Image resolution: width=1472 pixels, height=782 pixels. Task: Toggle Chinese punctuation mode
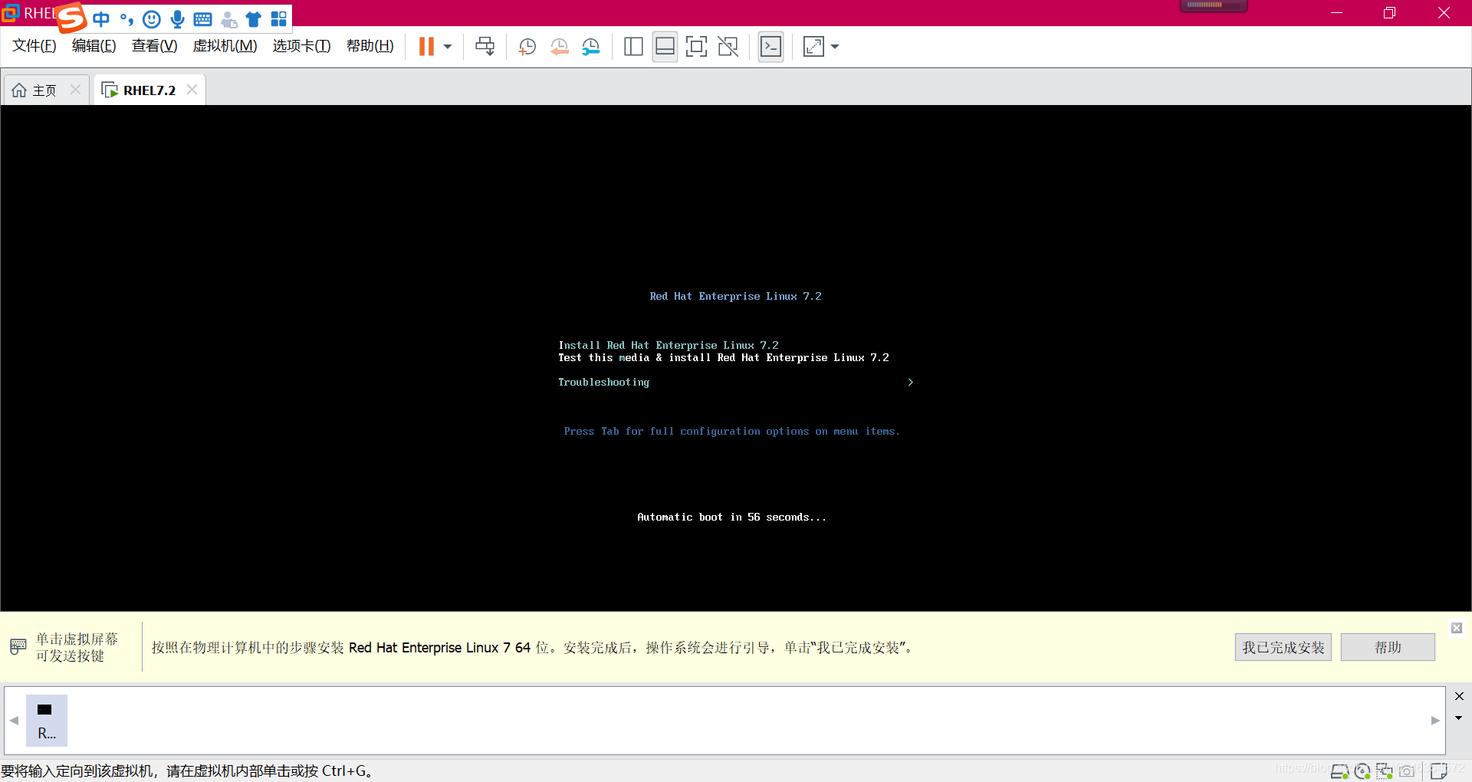(x=127, y=19)
